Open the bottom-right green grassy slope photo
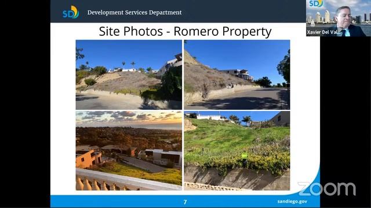The height and width of the screenshot is (208, 371). (x=237, y=150)
